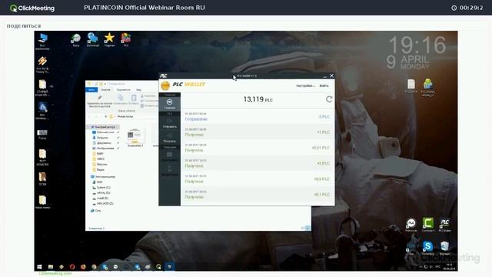Open the Главная section in PLC Wallet sidebar
Image resolution: width=492 pixels, height=277 pixels.
click(169, 104)
